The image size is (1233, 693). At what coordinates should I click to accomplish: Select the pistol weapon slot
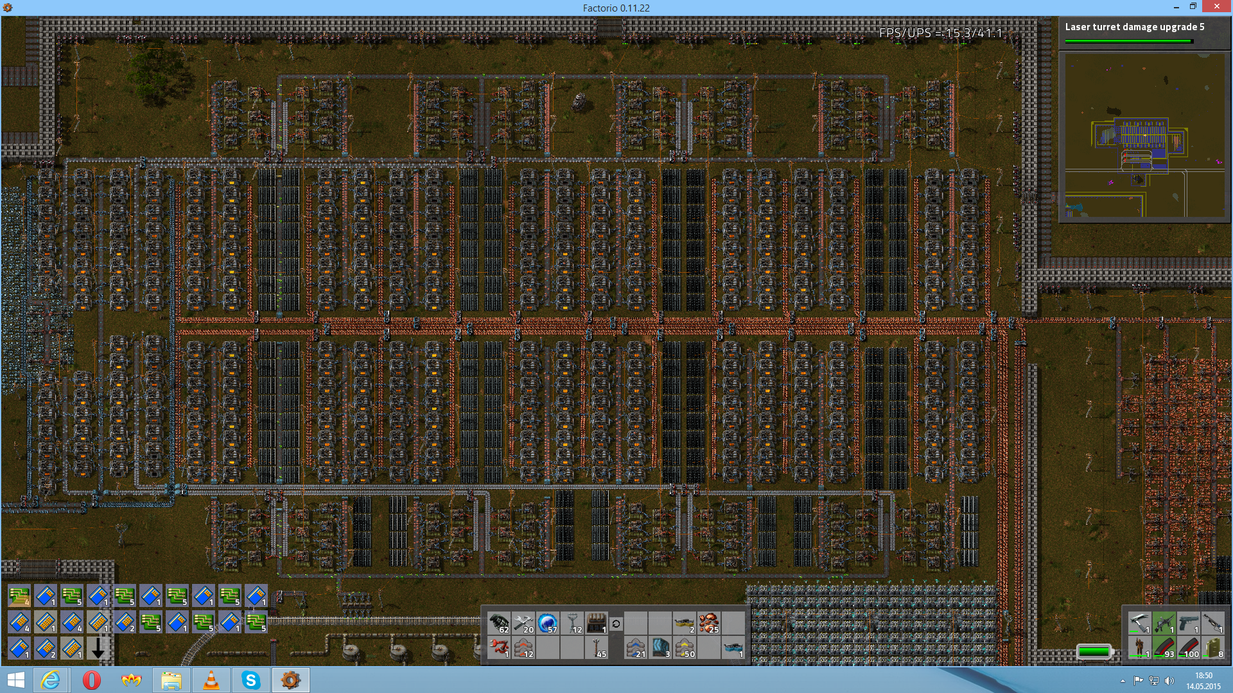click(1188, 623)
